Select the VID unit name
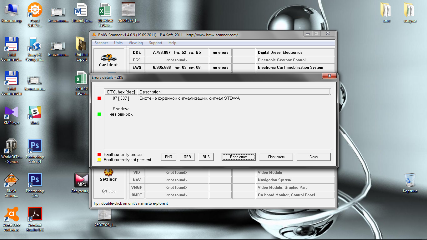The width and height of the screenshot is (427, 240). click(137, 172)
